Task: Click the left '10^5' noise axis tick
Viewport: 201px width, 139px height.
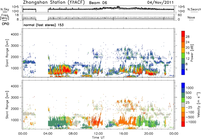Action: pyautogui.click(x=15, y=7)
